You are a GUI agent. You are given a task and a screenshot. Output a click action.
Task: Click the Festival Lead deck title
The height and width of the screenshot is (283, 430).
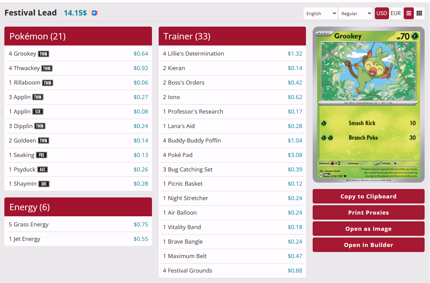(x=31, y=13)
